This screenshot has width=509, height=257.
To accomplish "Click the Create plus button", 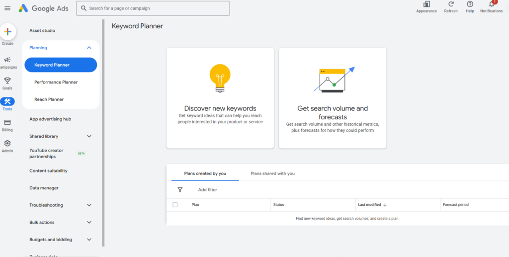I will pyautogui.click(x=7, y=32).
